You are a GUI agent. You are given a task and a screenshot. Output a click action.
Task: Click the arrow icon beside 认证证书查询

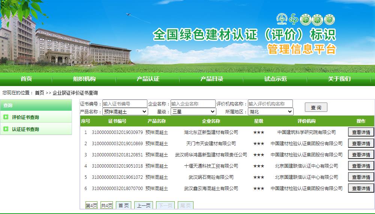pos(6,129)
